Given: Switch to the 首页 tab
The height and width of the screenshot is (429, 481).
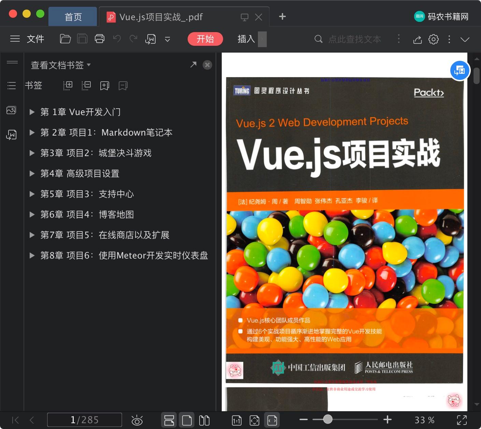Looking at the screenshot, I should (x=73, y=17).
